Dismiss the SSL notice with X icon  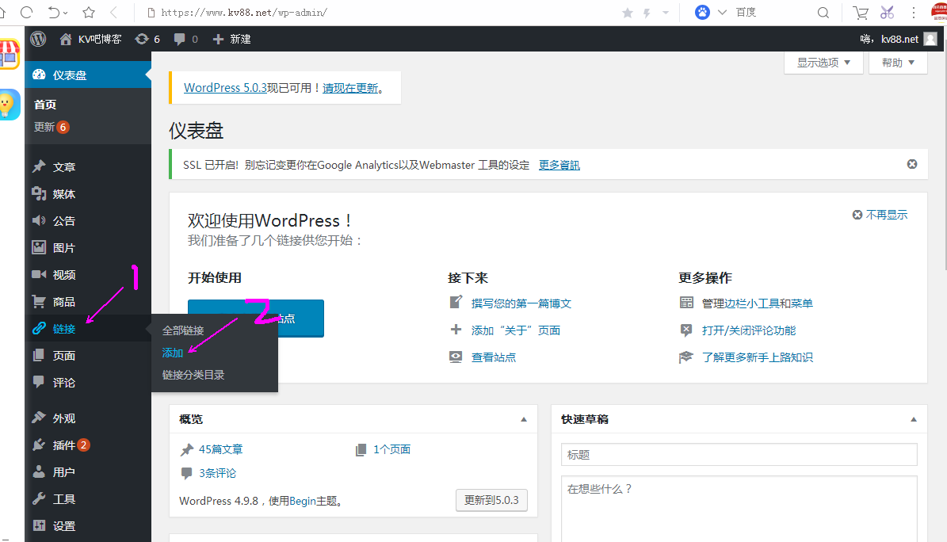(x=912, y=164)
